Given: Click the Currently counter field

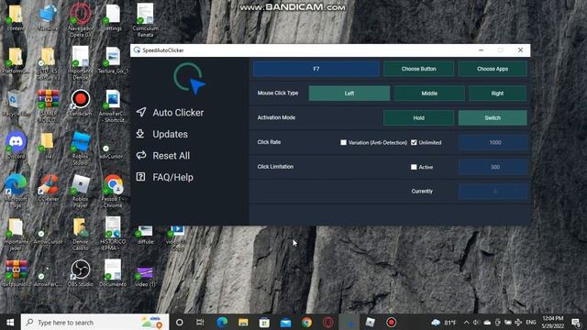Looking at the screenshot, I should point(493,192).
